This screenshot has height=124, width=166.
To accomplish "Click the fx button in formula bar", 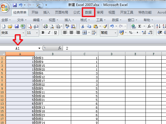I will coord(60,48).
